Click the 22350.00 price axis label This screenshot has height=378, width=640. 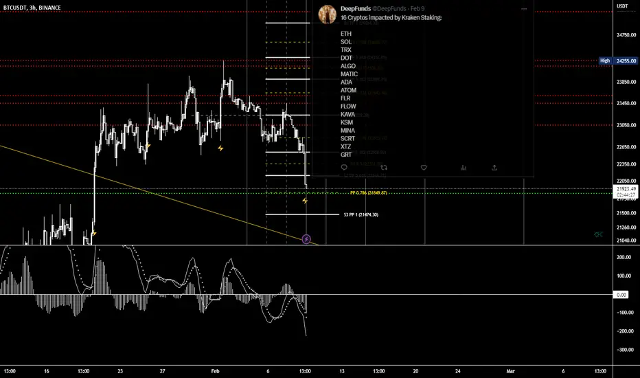tap(626, 164)
